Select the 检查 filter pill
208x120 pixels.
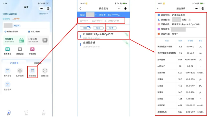pyautogui.click(x=111, y=28)
